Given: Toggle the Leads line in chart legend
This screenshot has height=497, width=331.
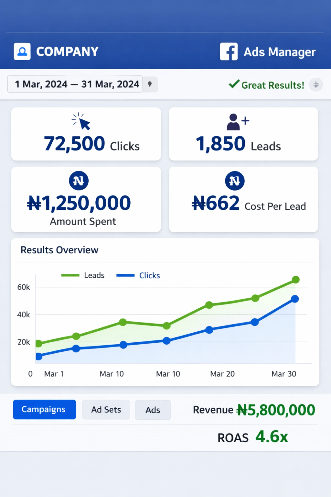Looking at the screenshot, I should click(83, 275).
